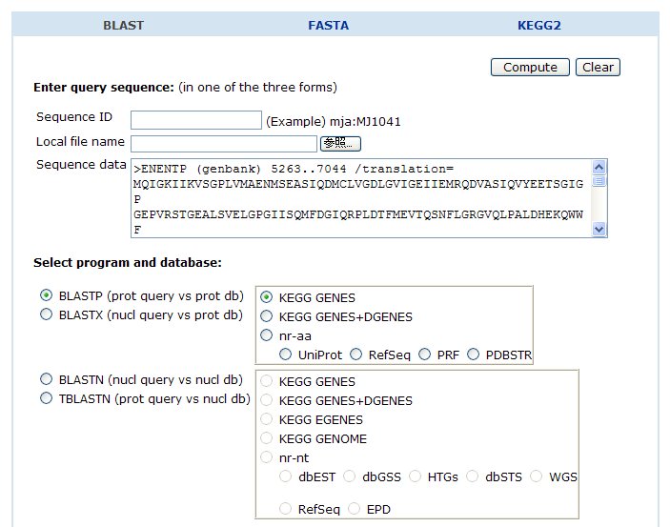Choose BLASTN nucl query vs nucl db
The image size is (670, 527).
[x=46, y=379]
